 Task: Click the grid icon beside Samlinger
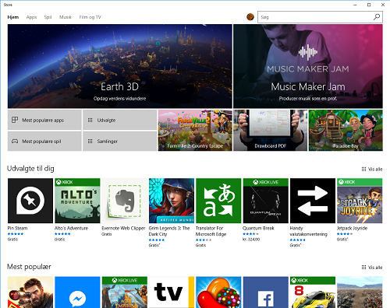coord(90,142)
